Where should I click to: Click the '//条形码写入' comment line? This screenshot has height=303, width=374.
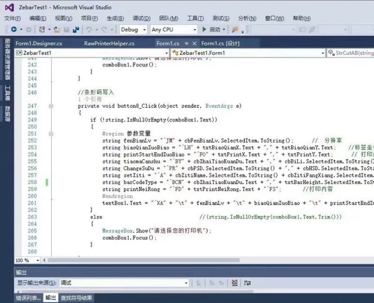click(x=96, y=92)
